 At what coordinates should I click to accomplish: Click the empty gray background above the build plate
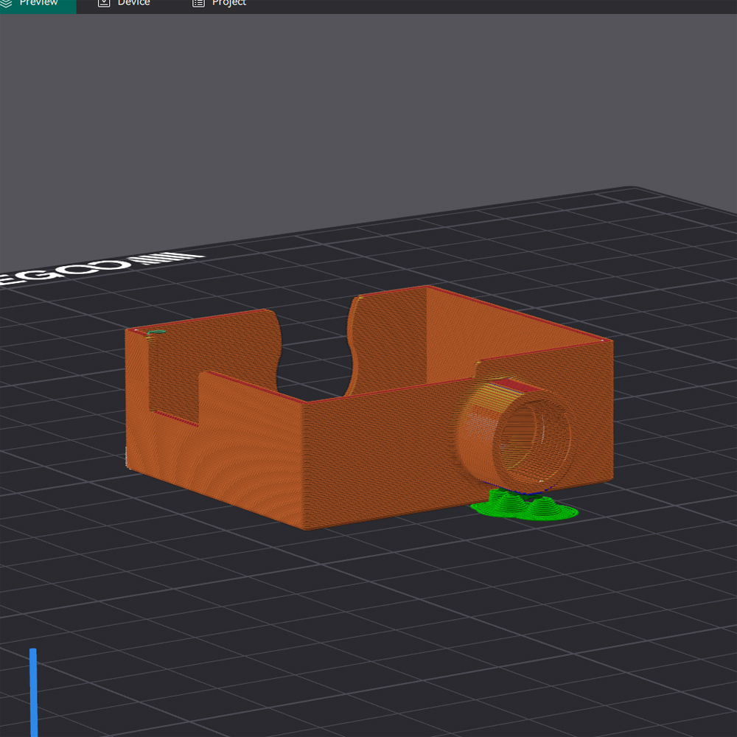[x=368, y=111]
